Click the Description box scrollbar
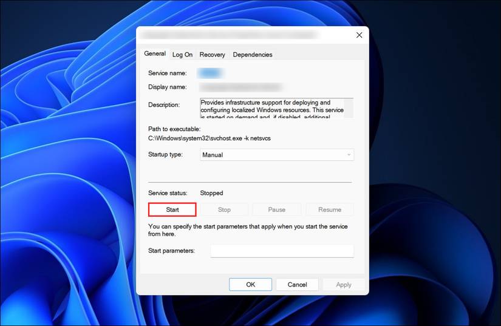Viewport: 501px width, 326px height. (349, 108)
